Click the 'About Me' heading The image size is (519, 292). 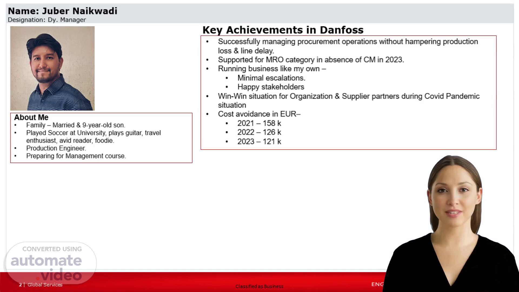click(31, 117)
